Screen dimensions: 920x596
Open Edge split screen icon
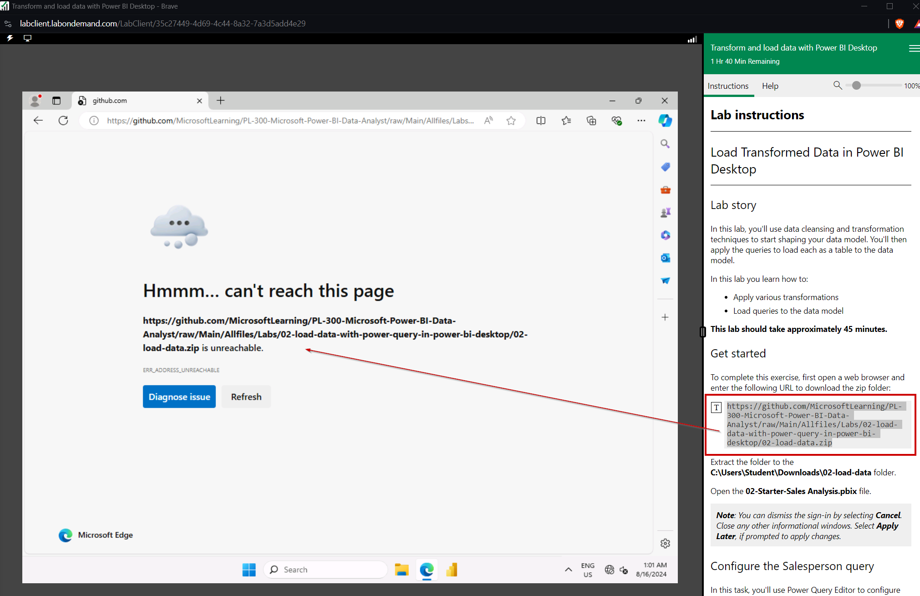541,120
